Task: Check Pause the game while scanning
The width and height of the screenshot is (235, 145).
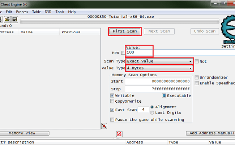Action: (x=112, y=120)
